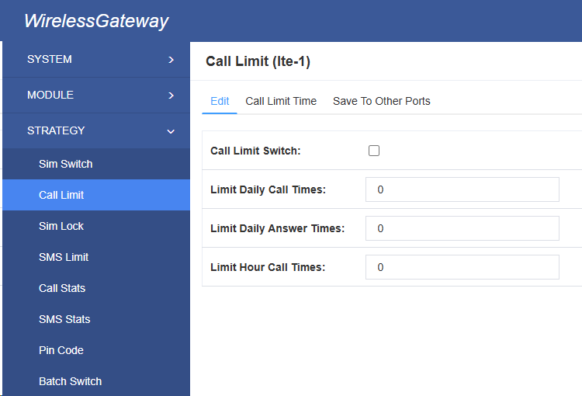Open the Save To Other Ports tab
Viewport: 582px width, 396px height.
pyautogui.click(x=381, y=101)
